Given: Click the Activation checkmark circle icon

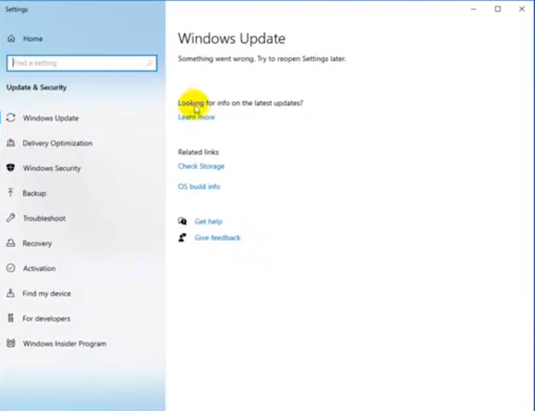Looking at the screenshot, I should [x=11, y=268].
